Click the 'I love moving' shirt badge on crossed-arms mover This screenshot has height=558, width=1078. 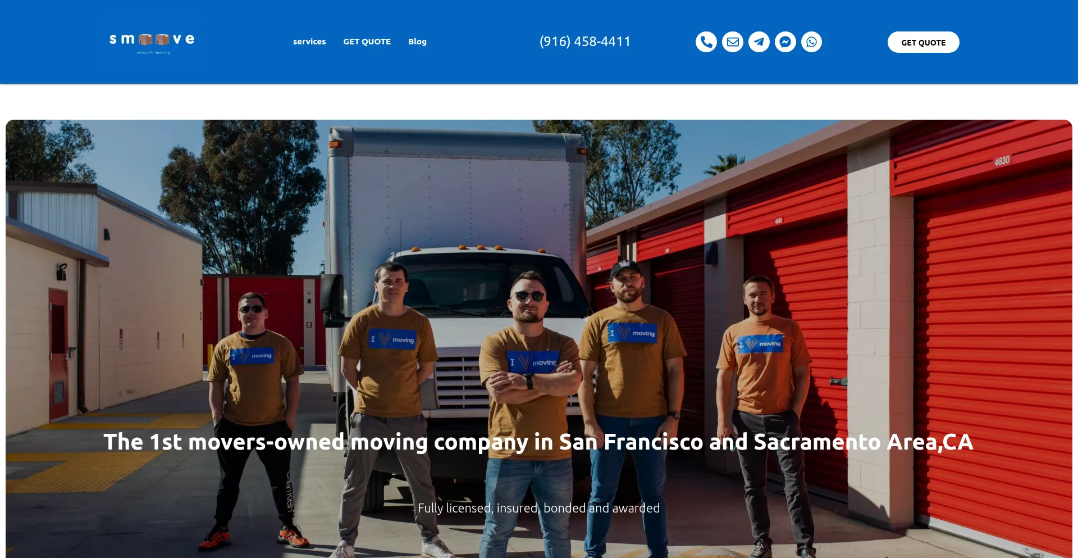point(532,361)
